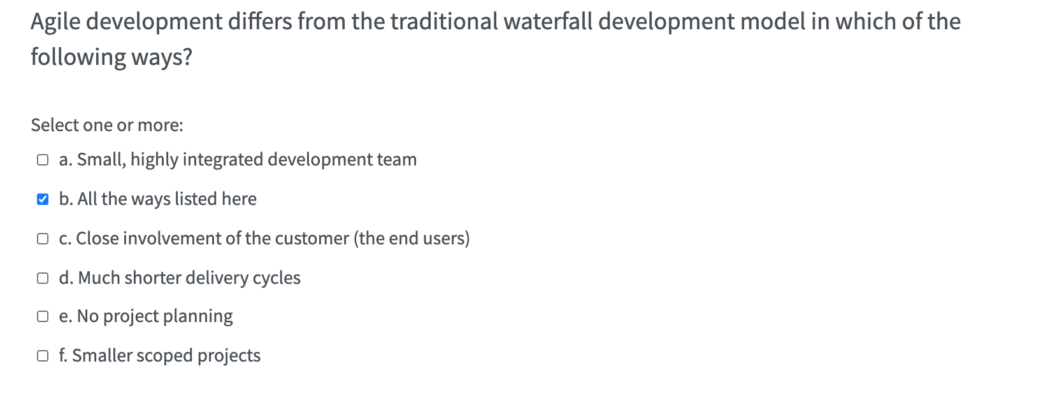Image resolution: width=1041 pixels, height=401 pixels.
Task: Click the label text of option a
Action: 237,160
